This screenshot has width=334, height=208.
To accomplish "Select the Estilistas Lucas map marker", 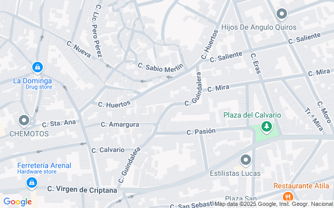I will [246, 161].
